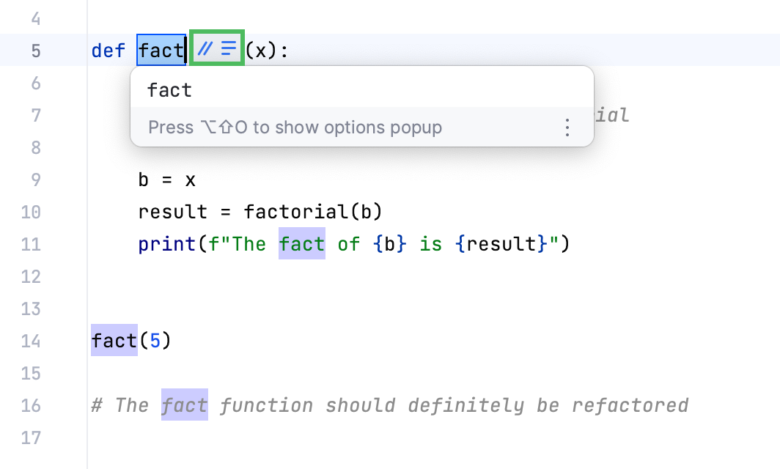
Task: Click the result variable on line 10
Action: [x=166, y=213]
